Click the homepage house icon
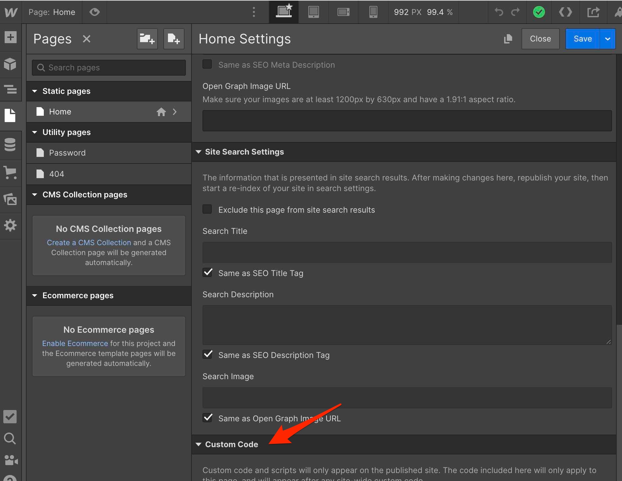 161,112
